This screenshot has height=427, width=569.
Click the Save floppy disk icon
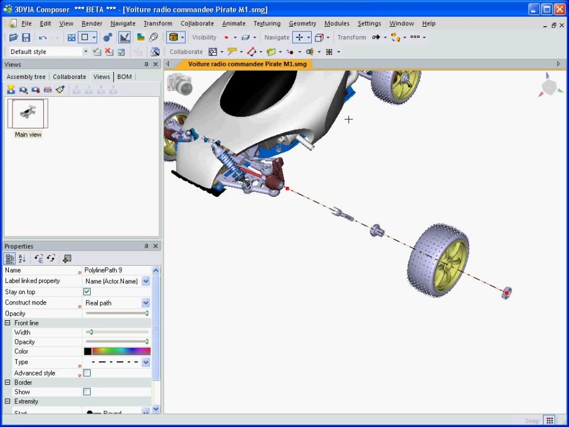[25, 37]
